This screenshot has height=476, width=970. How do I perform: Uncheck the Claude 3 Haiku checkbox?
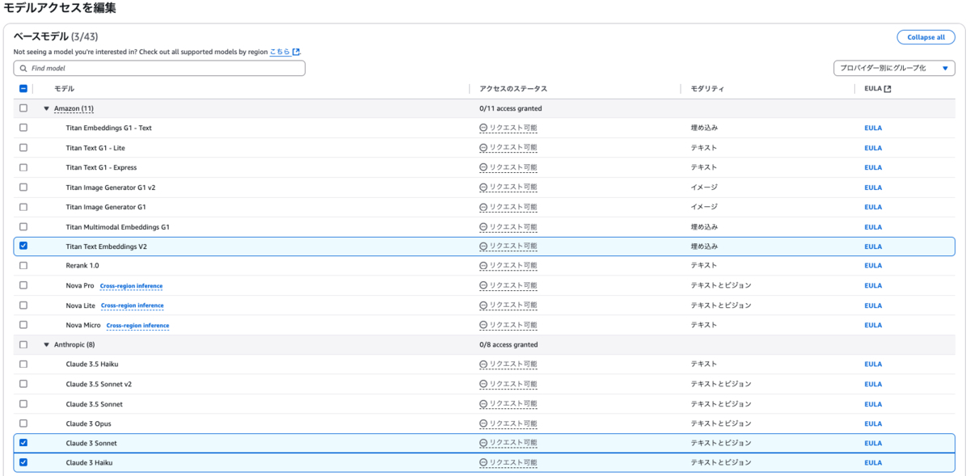click(x=23, y=462)
